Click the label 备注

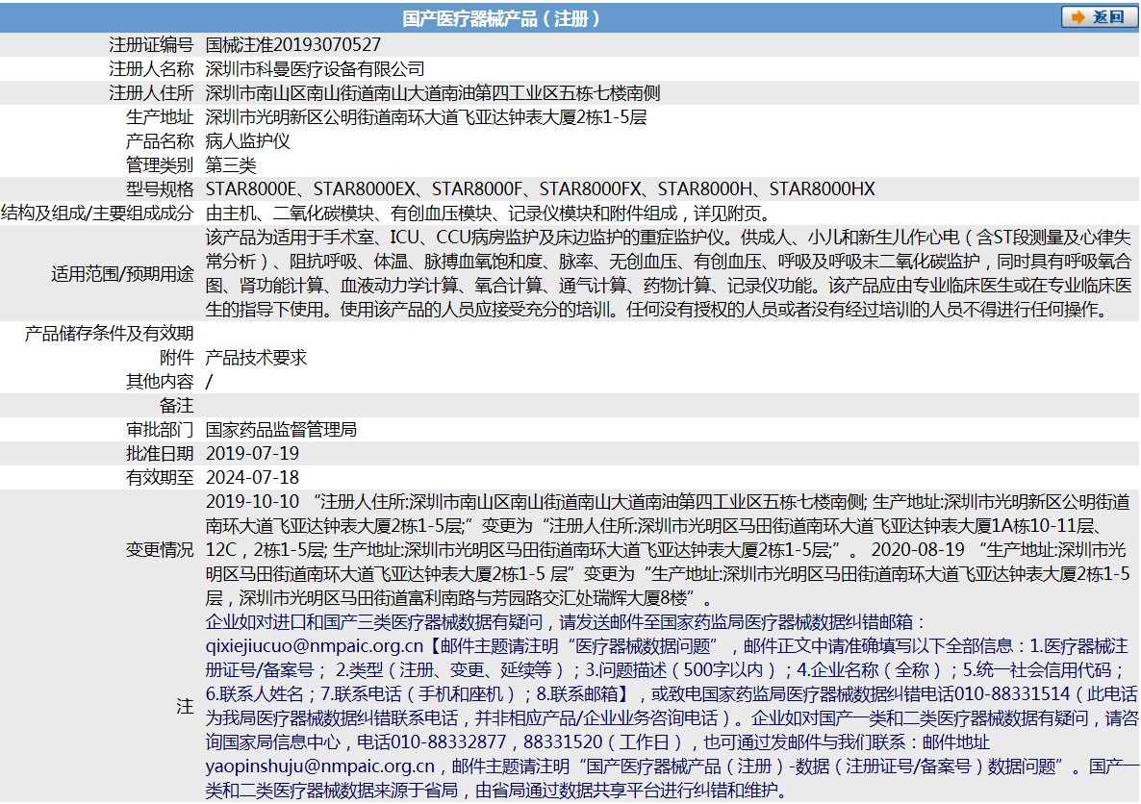(177, 405)
